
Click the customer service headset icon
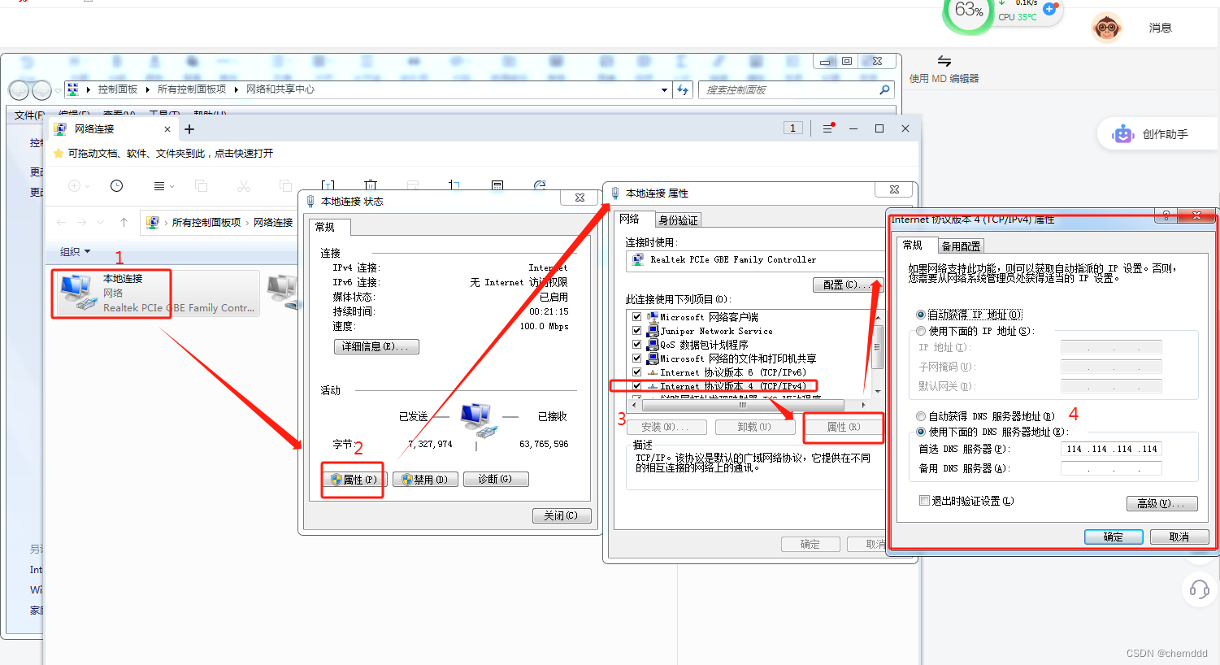point(1200,590)
